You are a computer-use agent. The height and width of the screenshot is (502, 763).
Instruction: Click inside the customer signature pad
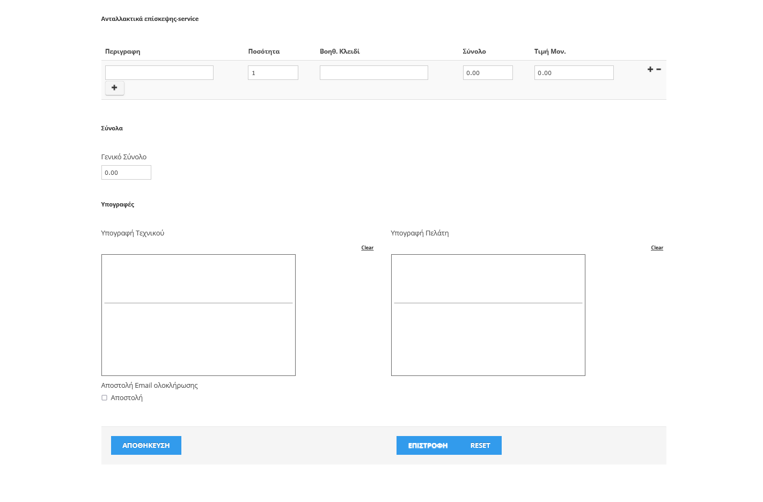[488, 315]
